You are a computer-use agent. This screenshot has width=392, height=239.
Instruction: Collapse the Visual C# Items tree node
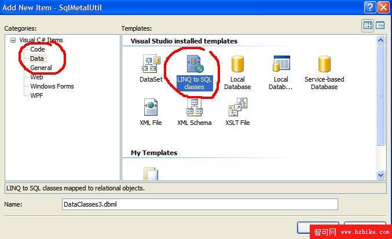(13, 40)
